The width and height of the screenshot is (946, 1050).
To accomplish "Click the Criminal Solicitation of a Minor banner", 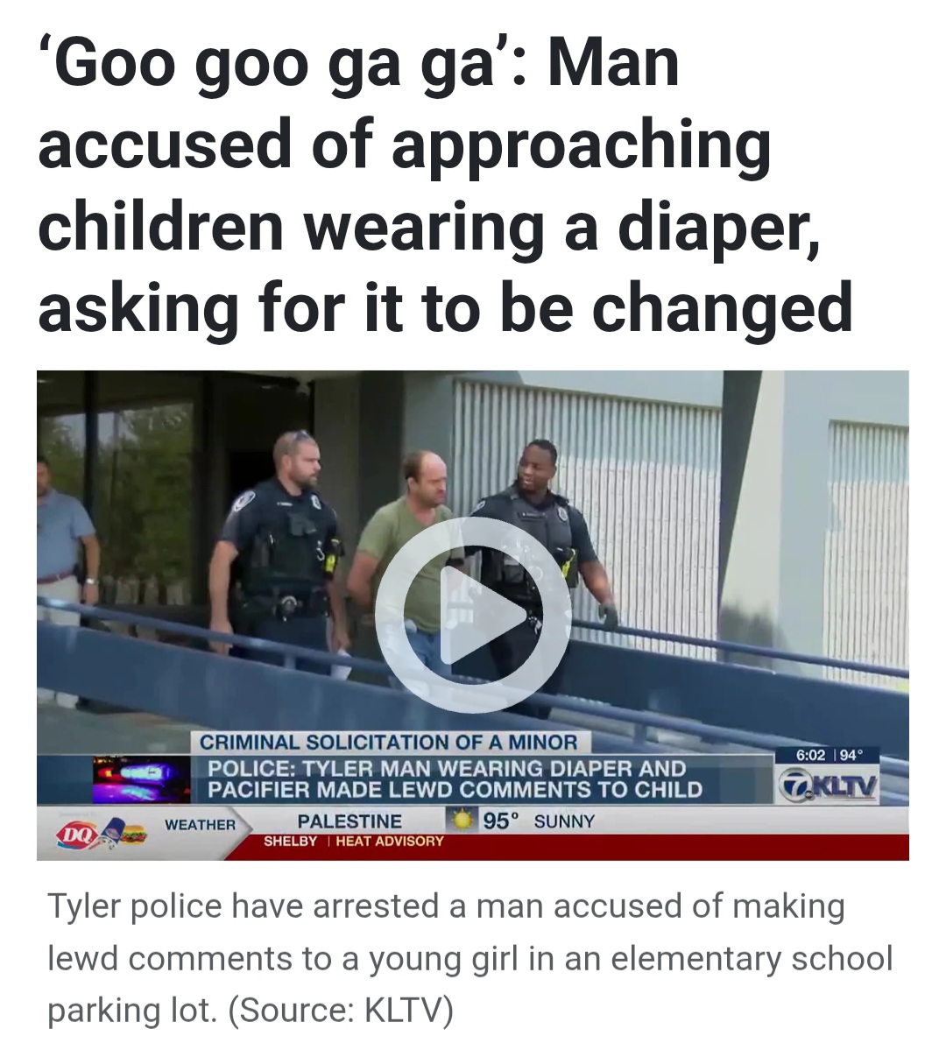I will [389, 742].
